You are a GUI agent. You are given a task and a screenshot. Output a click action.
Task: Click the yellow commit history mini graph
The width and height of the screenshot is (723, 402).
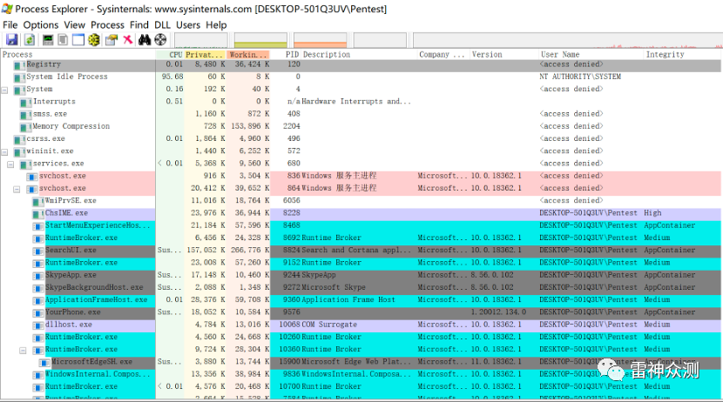[x=260, y=40]
